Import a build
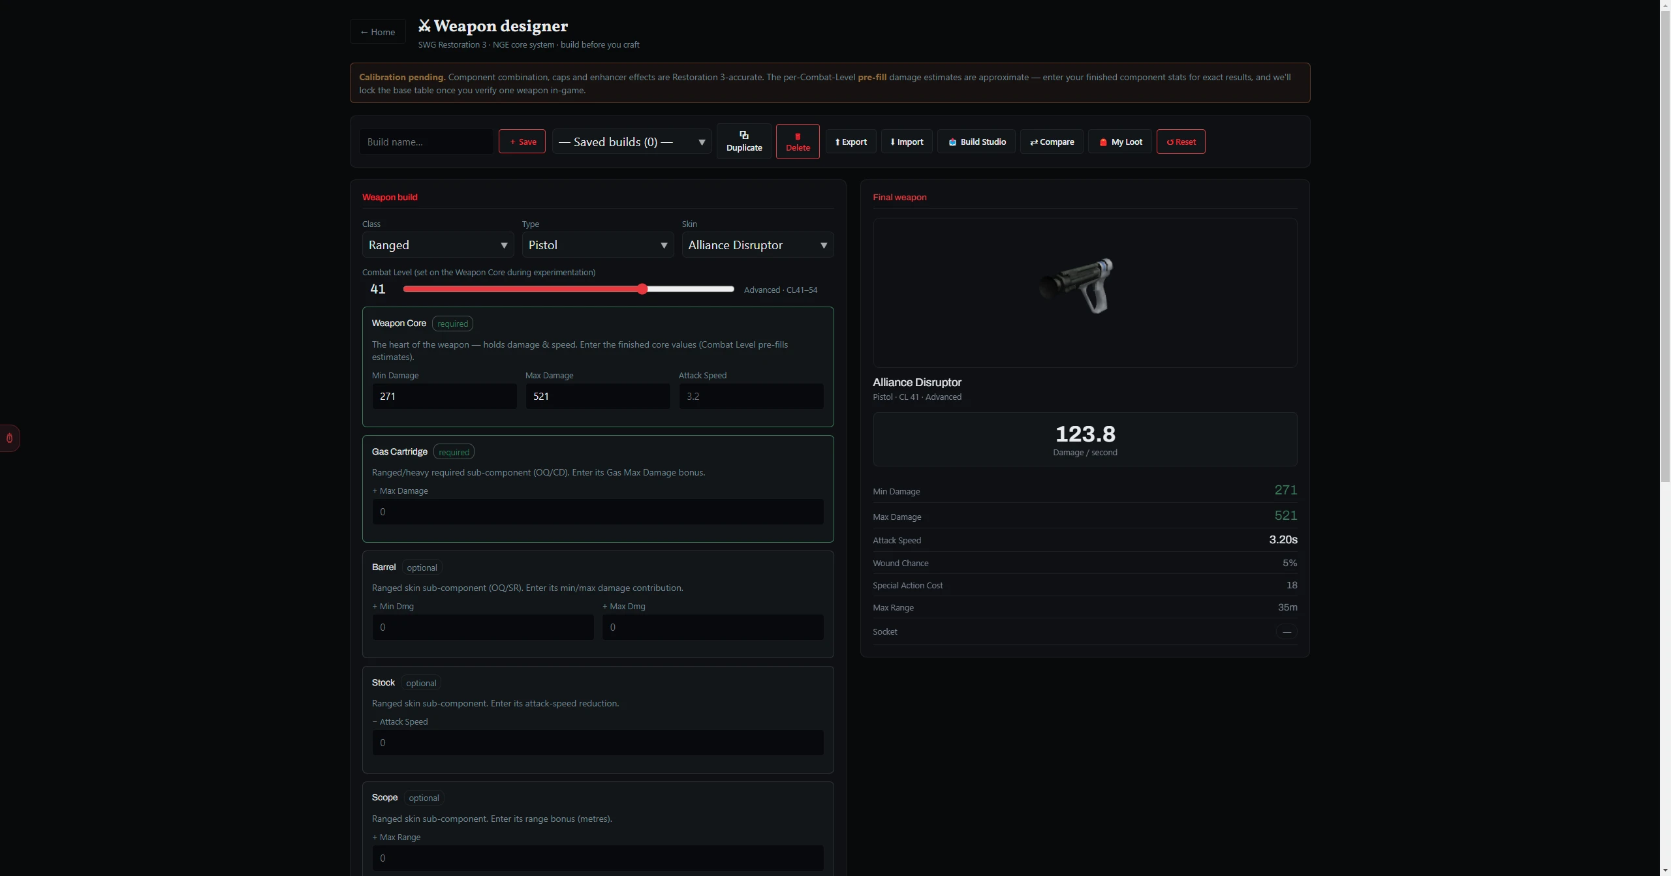 tap(907, 142)
